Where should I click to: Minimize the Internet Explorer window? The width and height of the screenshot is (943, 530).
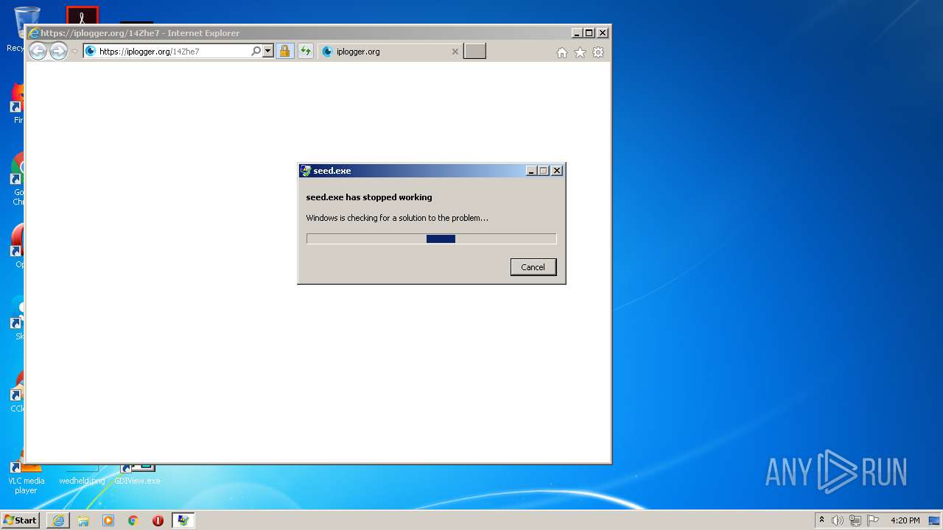(x=577, y=33)
